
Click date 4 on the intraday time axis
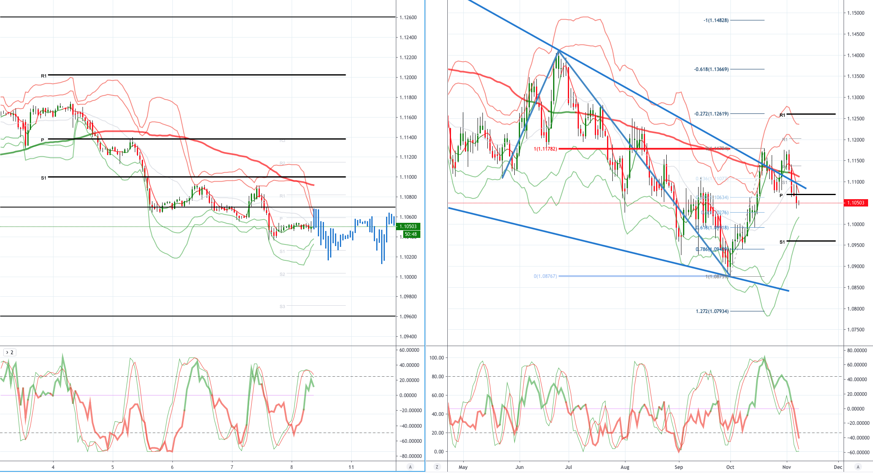53,467
